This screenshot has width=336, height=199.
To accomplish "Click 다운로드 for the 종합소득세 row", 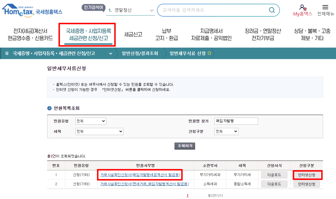I will (274, 184).
